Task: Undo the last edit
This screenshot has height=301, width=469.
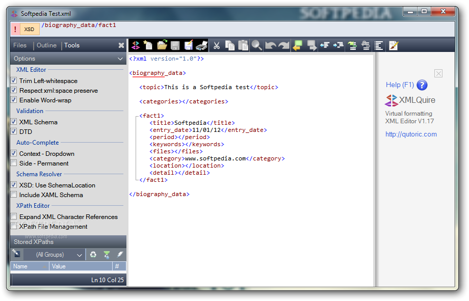Action: click(270, 45)
